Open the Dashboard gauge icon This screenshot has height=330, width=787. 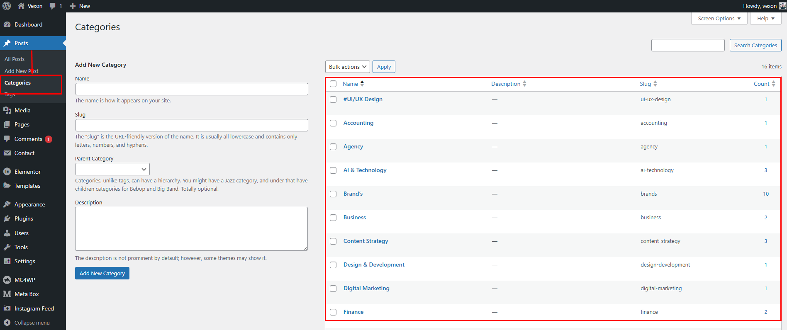(7, 24)
